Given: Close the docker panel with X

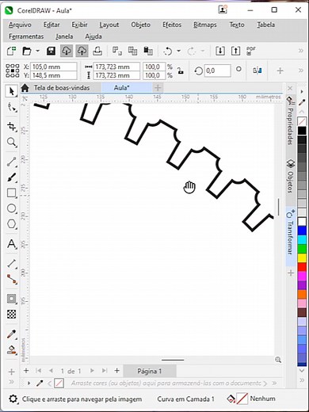Looking at the screenshot, I should [290, 88].
